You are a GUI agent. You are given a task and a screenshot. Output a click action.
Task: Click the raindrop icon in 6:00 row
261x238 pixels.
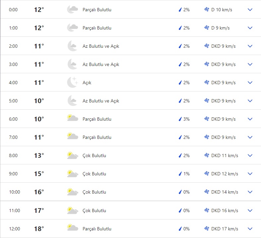(x=180, y=119)
